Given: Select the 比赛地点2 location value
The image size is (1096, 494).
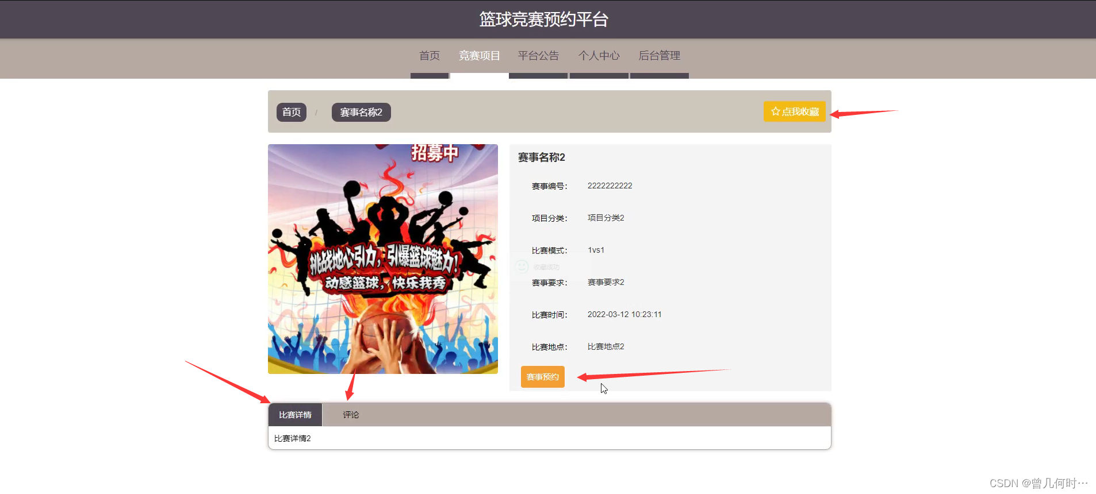Looking at the screenshot, I should [x=606, y=346].
